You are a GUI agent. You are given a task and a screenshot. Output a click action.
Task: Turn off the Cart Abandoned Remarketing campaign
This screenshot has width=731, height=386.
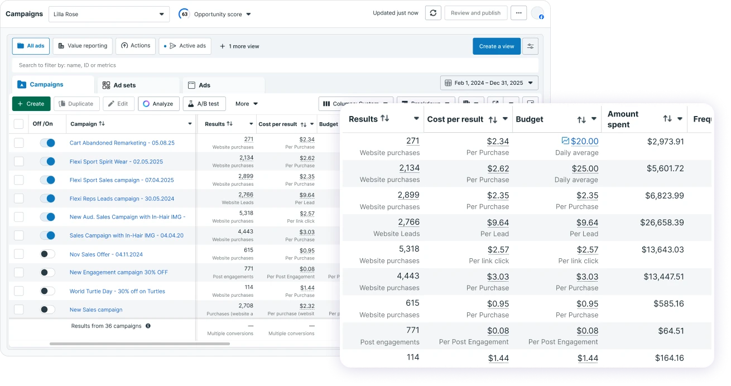point(47,143)
